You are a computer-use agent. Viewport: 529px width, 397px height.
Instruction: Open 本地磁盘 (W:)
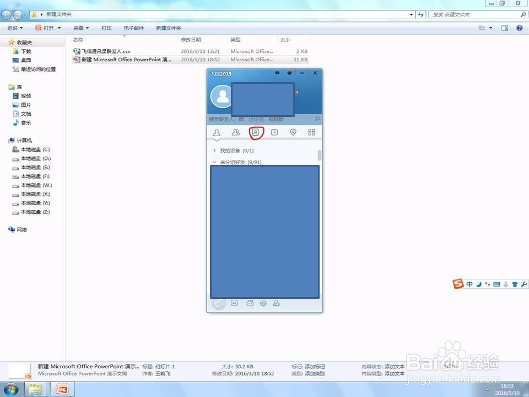click(32, 185)
